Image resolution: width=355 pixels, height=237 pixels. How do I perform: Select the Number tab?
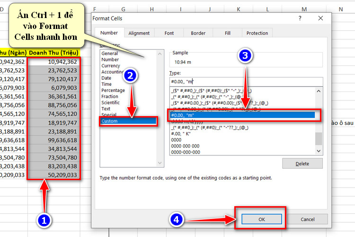coord(109,33)
